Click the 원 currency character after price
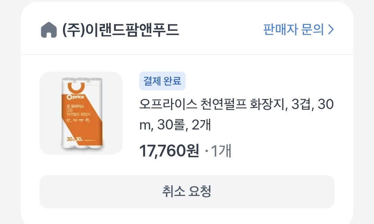Image resolution: width=374 pixels, height=224 pixels. point(193,151)
